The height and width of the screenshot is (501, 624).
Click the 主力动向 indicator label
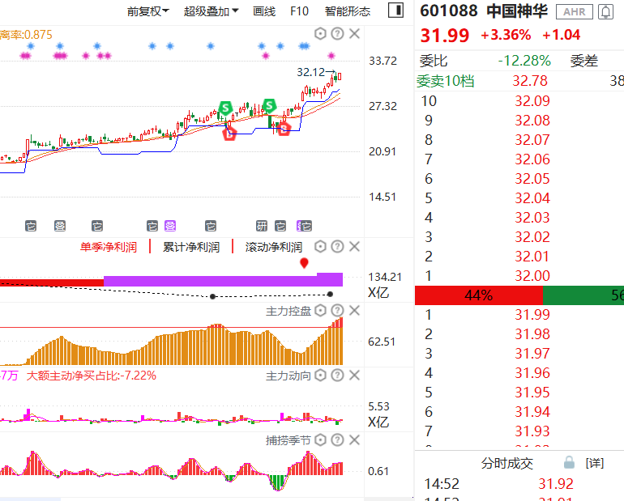point(288,376)
